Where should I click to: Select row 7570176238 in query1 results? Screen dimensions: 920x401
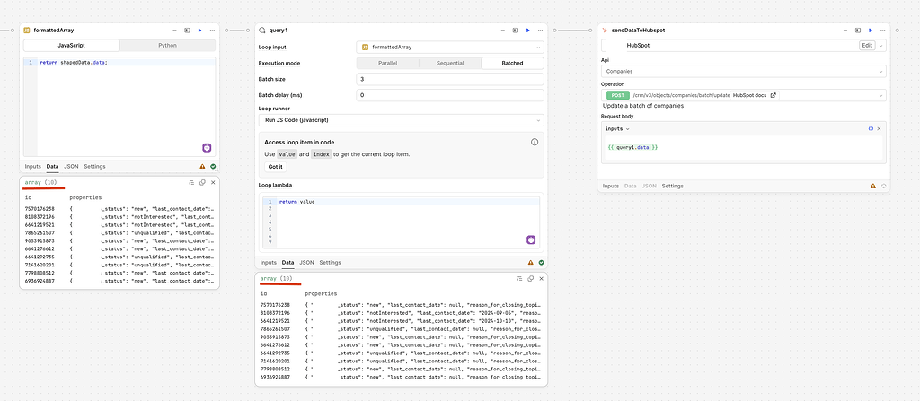pos(402,305)
